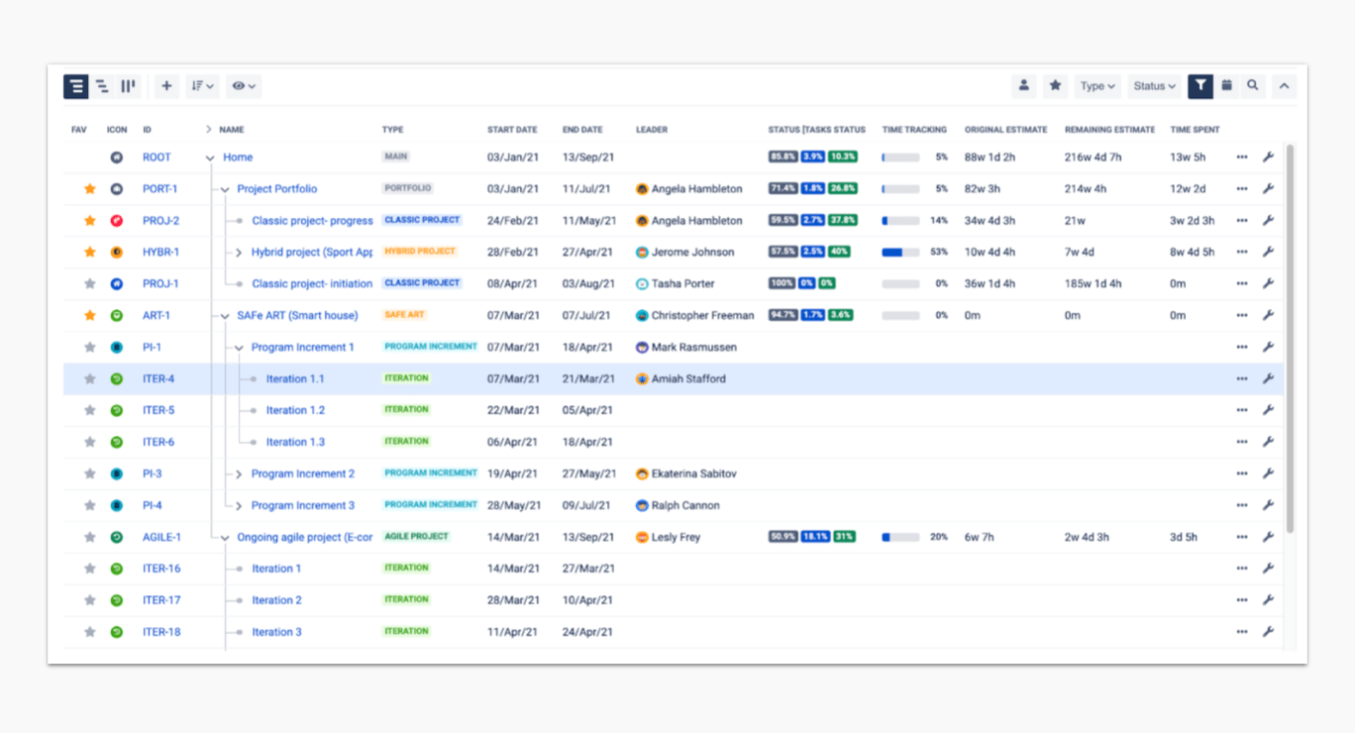
Task: Open the eye visibility dropdown
Action: tap(244, 86)
